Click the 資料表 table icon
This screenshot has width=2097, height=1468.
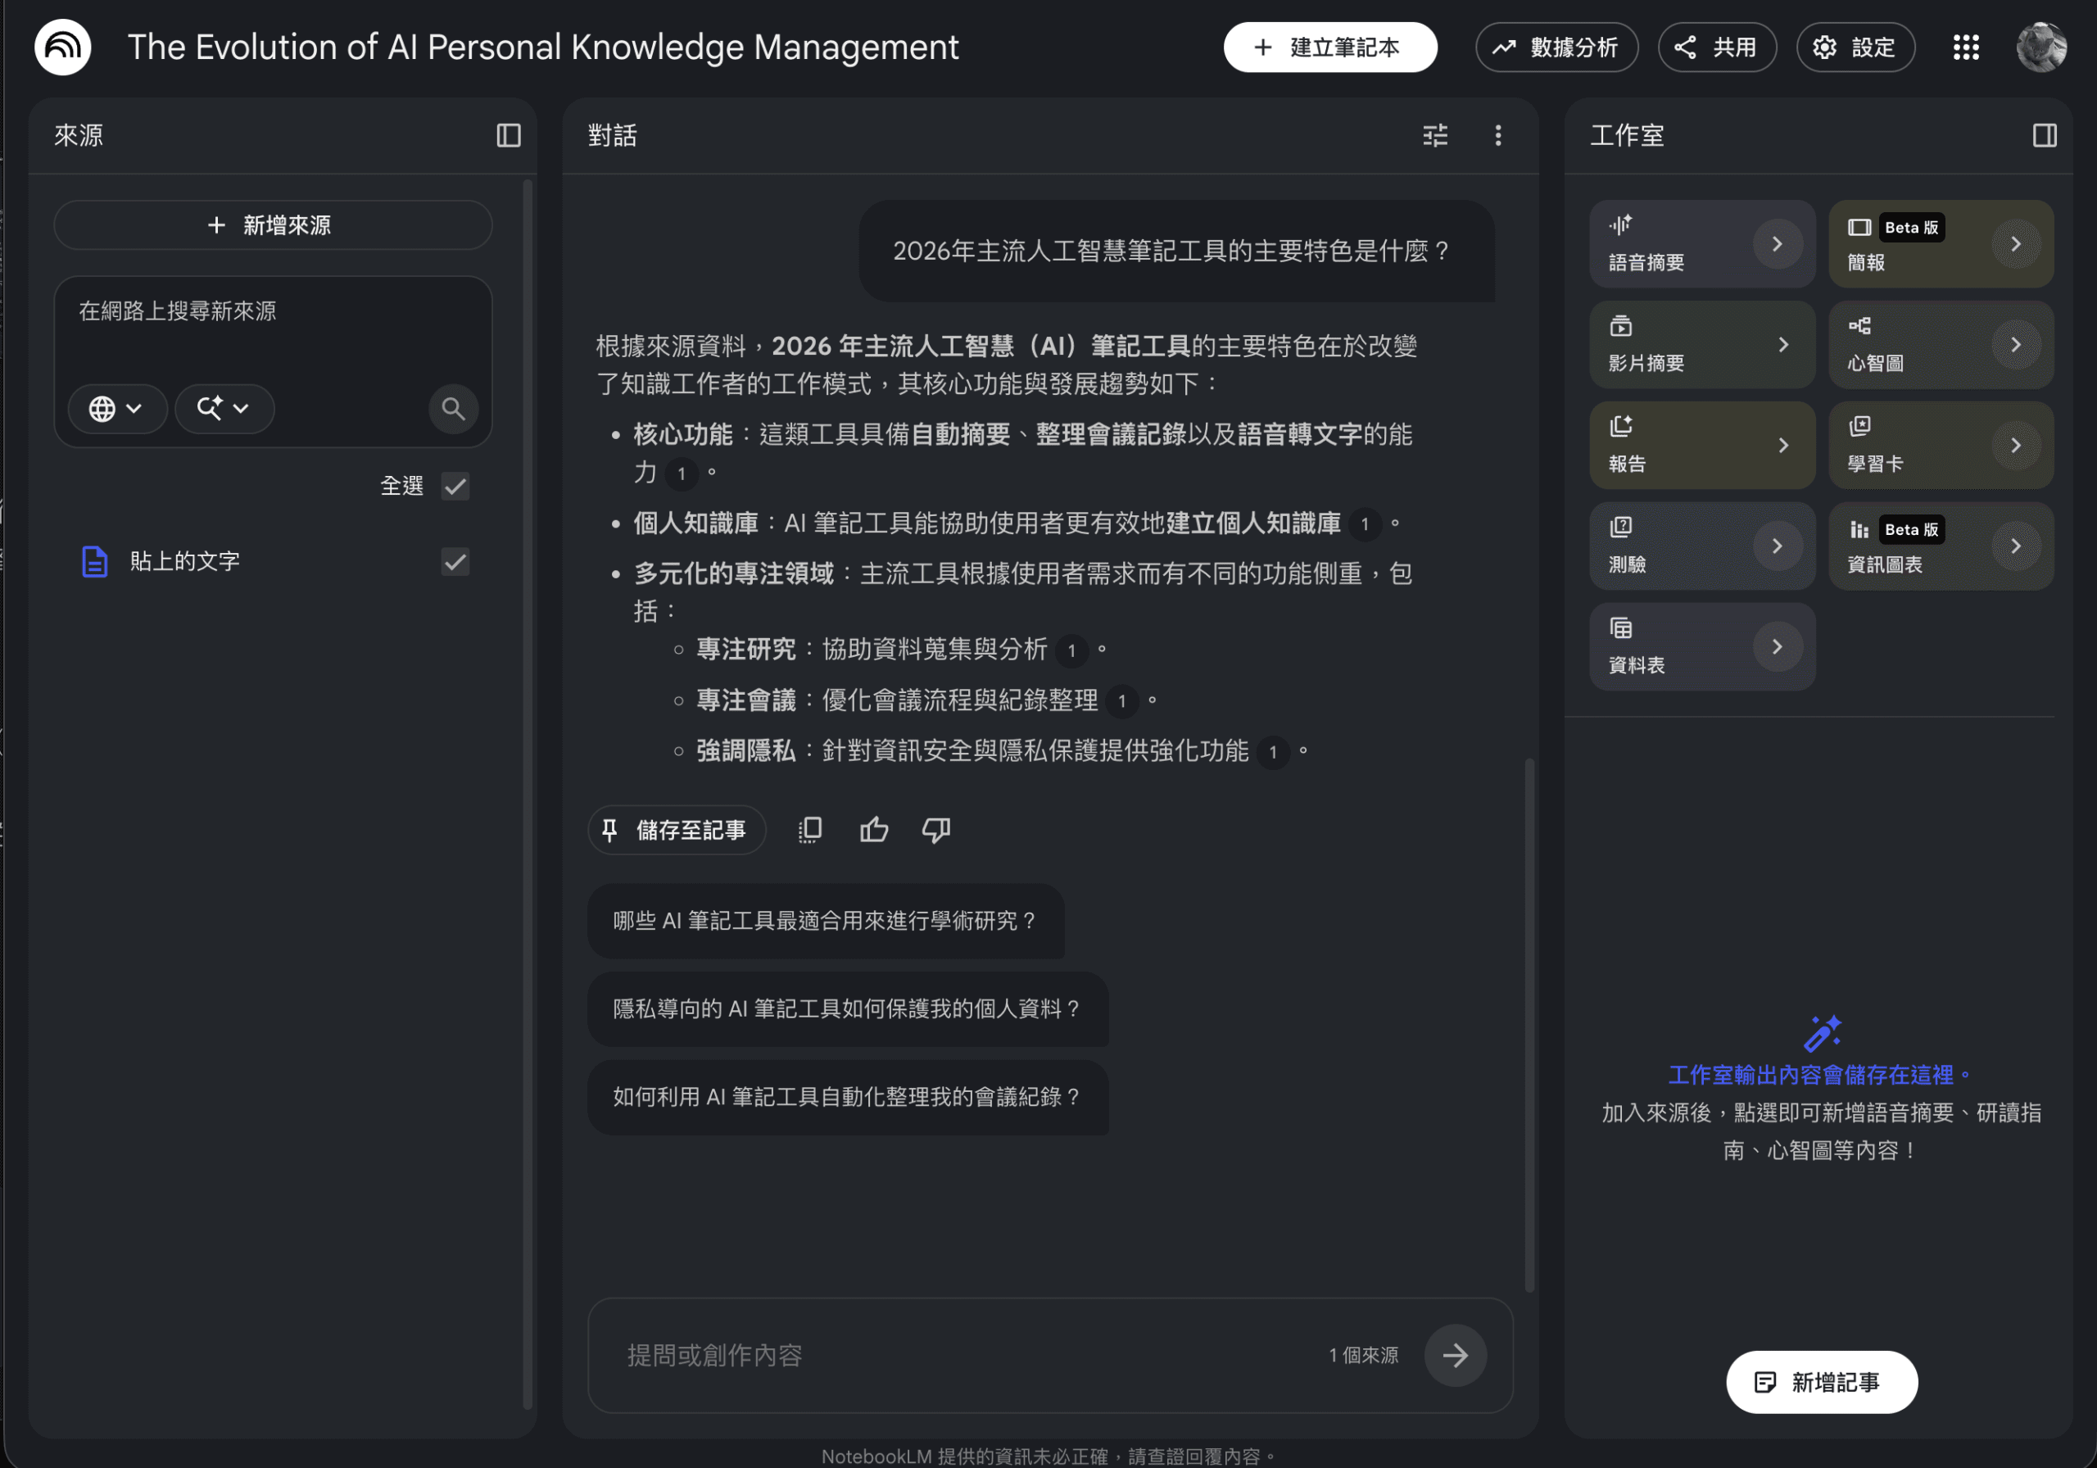tap(1620, 628)
